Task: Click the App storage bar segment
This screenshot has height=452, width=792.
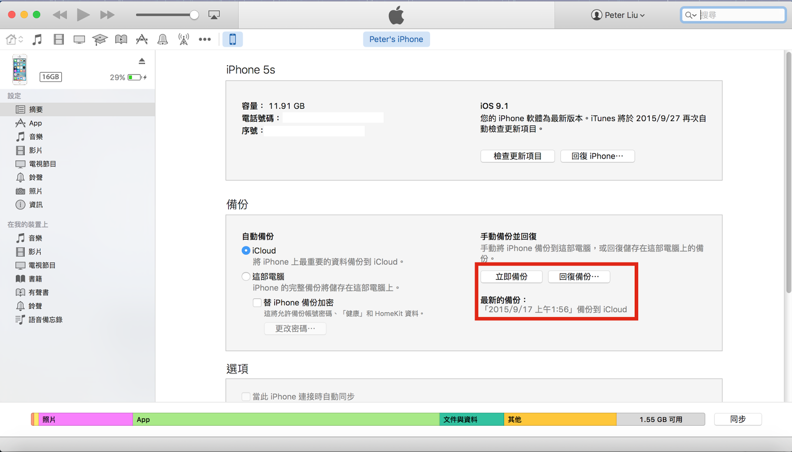Action: [x=286, y=419]
